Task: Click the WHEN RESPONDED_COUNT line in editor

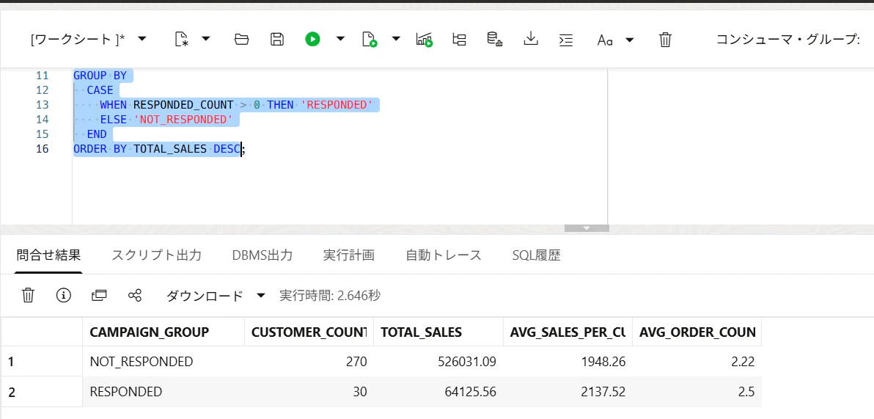Action: 236,105
